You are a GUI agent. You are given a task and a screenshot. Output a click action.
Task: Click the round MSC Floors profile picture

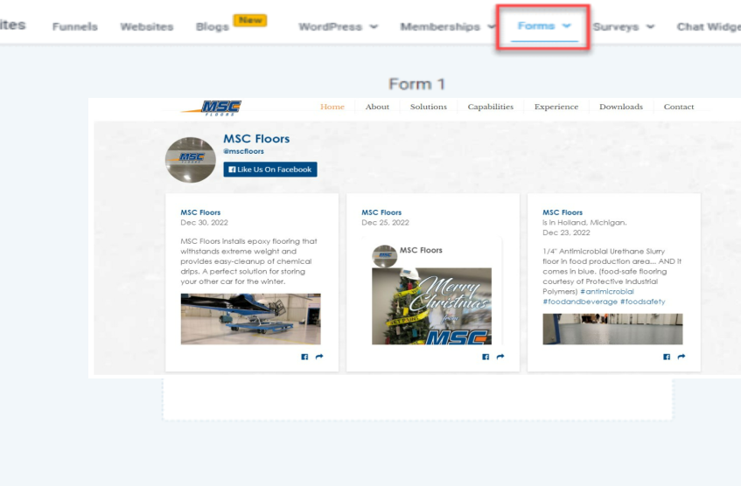pos(191,160)
